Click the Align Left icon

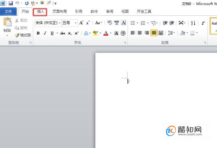[x=133, y=33]
